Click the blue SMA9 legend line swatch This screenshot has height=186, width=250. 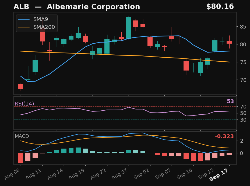[x=24, y=19]
